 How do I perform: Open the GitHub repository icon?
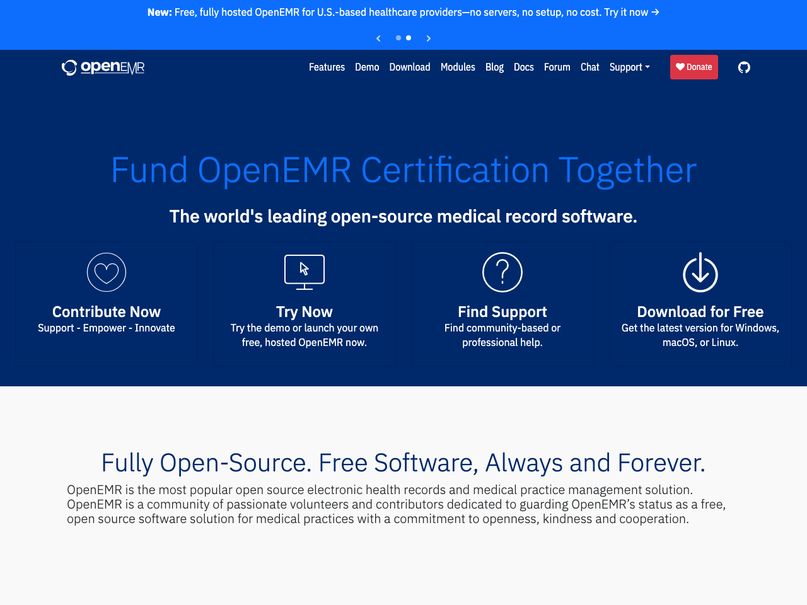(744, 66)
